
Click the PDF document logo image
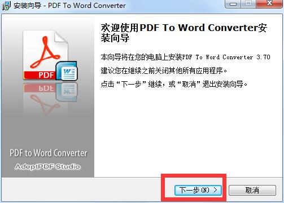[x=45, y=55]
